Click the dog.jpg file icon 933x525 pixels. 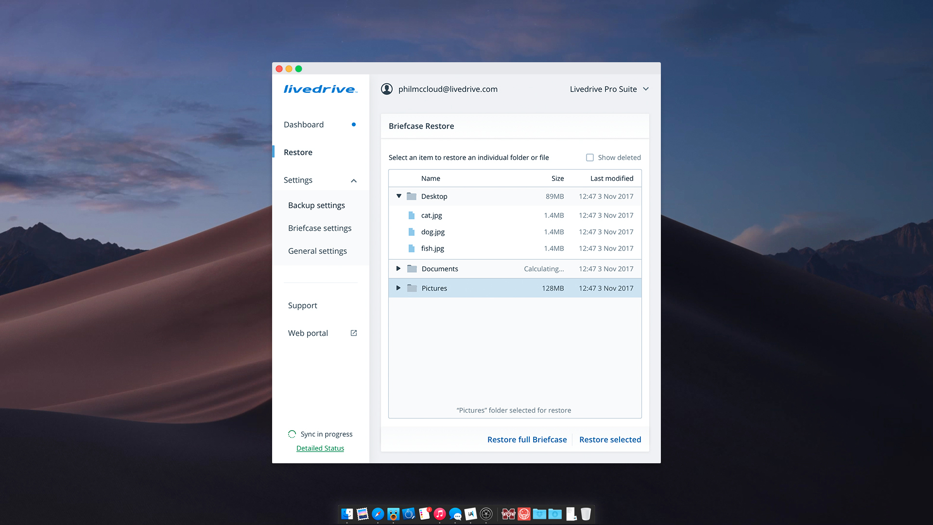[x=412, y=232]
